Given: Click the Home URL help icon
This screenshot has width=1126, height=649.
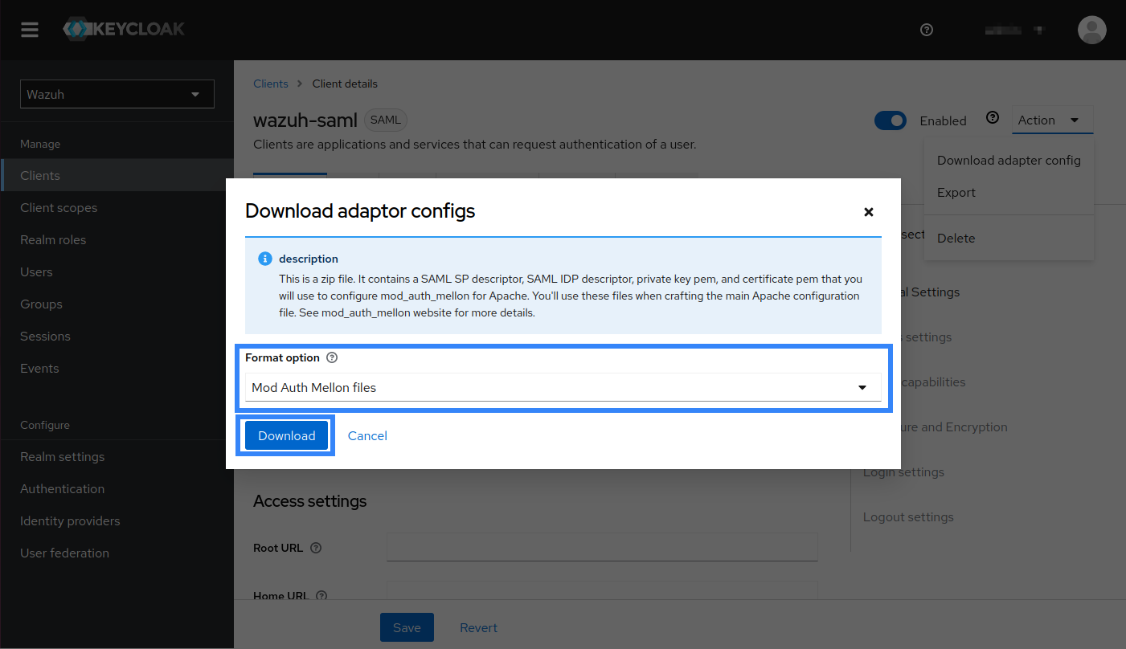Looking at the screenshot, I should pos(321,596).
